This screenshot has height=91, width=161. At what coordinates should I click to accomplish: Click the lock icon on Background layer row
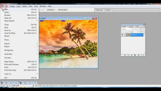click(142, 35)
